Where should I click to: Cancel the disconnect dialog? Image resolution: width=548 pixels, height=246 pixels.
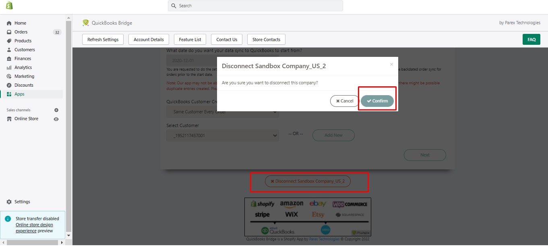pos(345,101)
